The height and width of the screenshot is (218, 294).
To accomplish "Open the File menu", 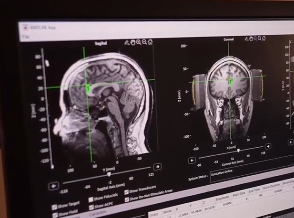I will click(25, 37).
